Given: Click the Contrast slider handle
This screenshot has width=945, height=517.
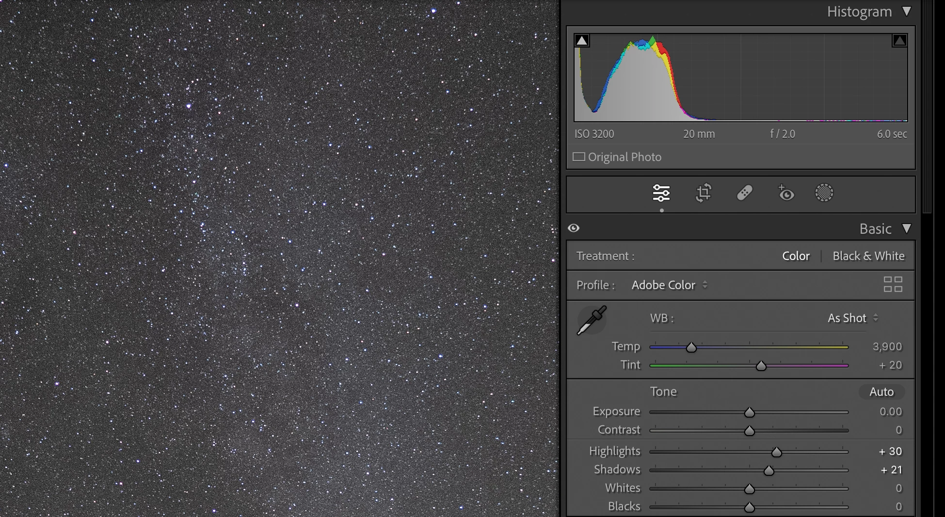Looking at the screenshot, I should click(x=750, y=431).
